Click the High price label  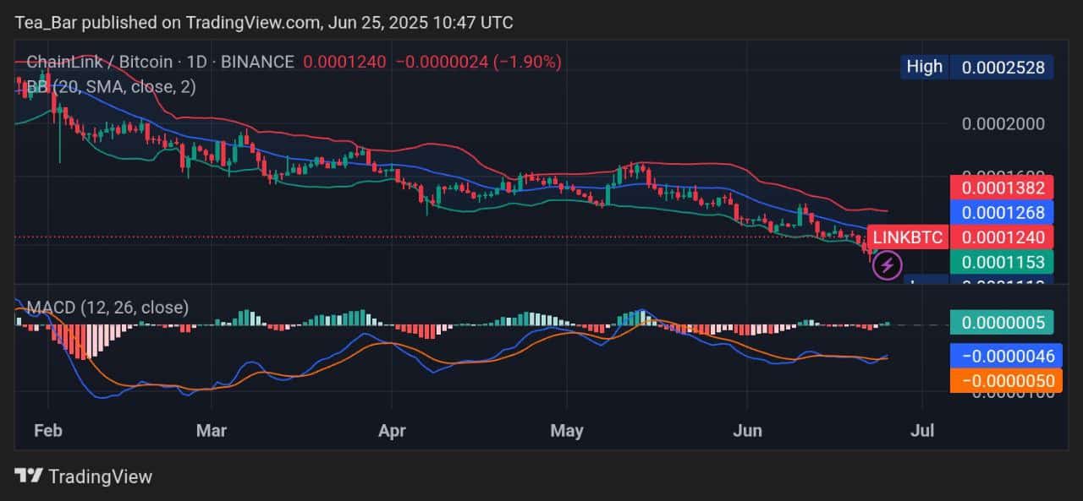coord(924,67)
